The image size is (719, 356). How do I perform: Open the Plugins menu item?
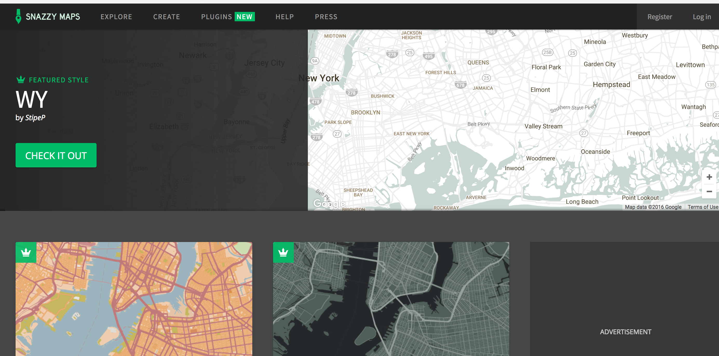pos(216,17)
